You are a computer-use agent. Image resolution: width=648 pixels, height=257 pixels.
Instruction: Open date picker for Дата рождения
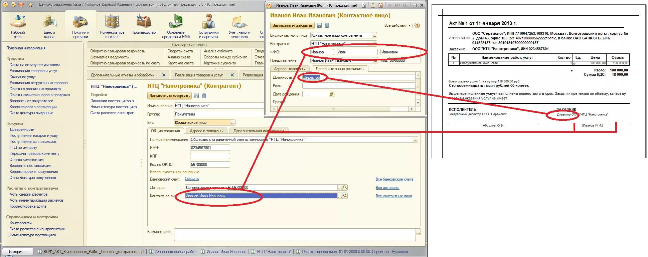[x=331, y=94]
